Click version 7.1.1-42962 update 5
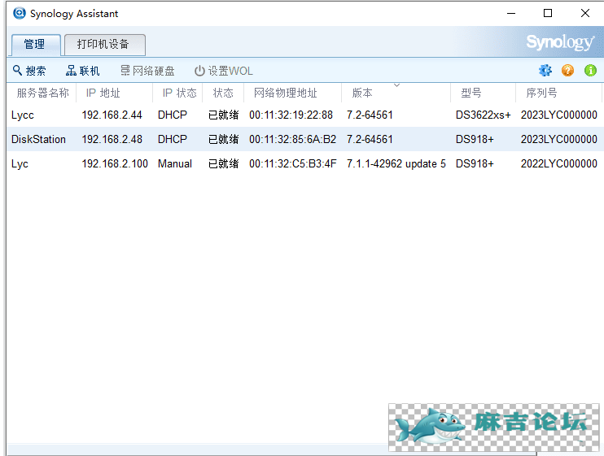 (x=396, y=164)
